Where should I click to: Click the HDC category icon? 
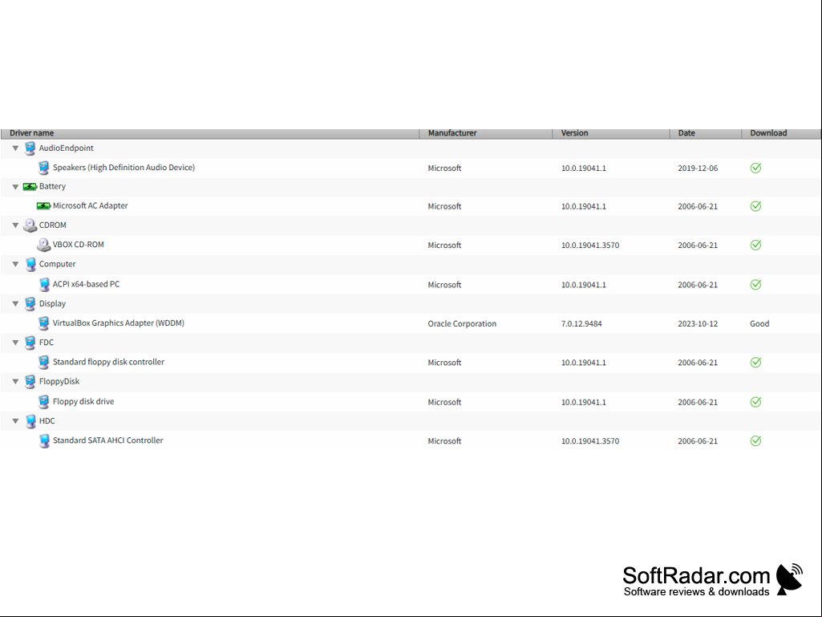click(x=30, y=420)
